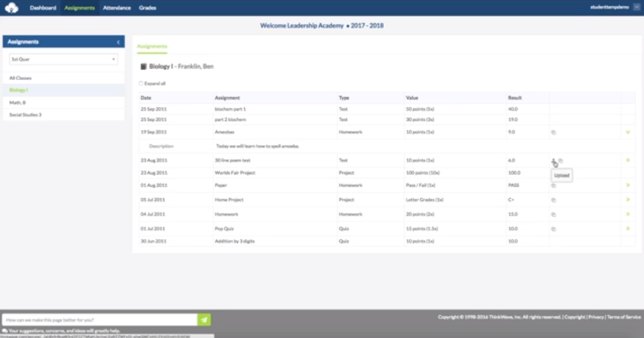The height and width of the screenshot is (338, 644).
Task: Open the 1st Quar term dropdown
Action: (x=63, y=59)
